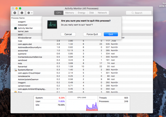Screen dimensions: 166x117
Task: Select the ContactsAccountsService process
Action: (x=30, y=57)
